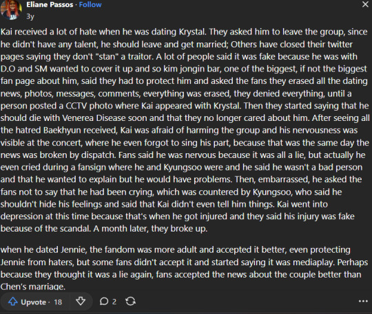Share the answer using the circular arrows icon
The image size is (372, 314).
[x=130, y=302]
